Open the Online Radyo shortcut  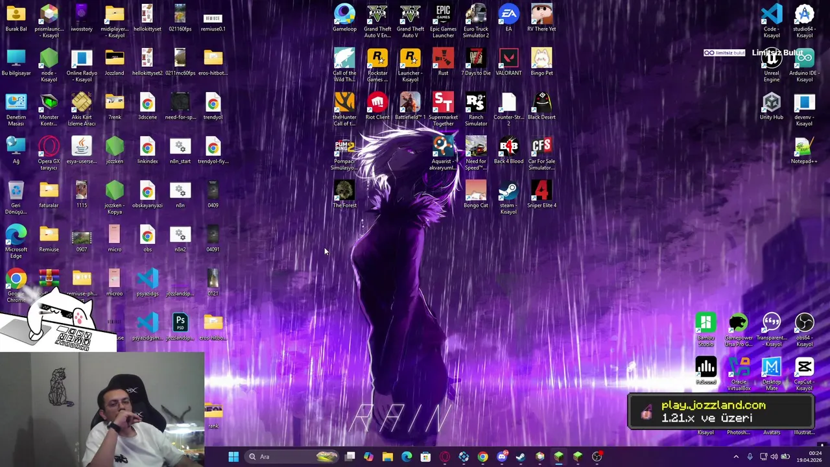[82, 65]
